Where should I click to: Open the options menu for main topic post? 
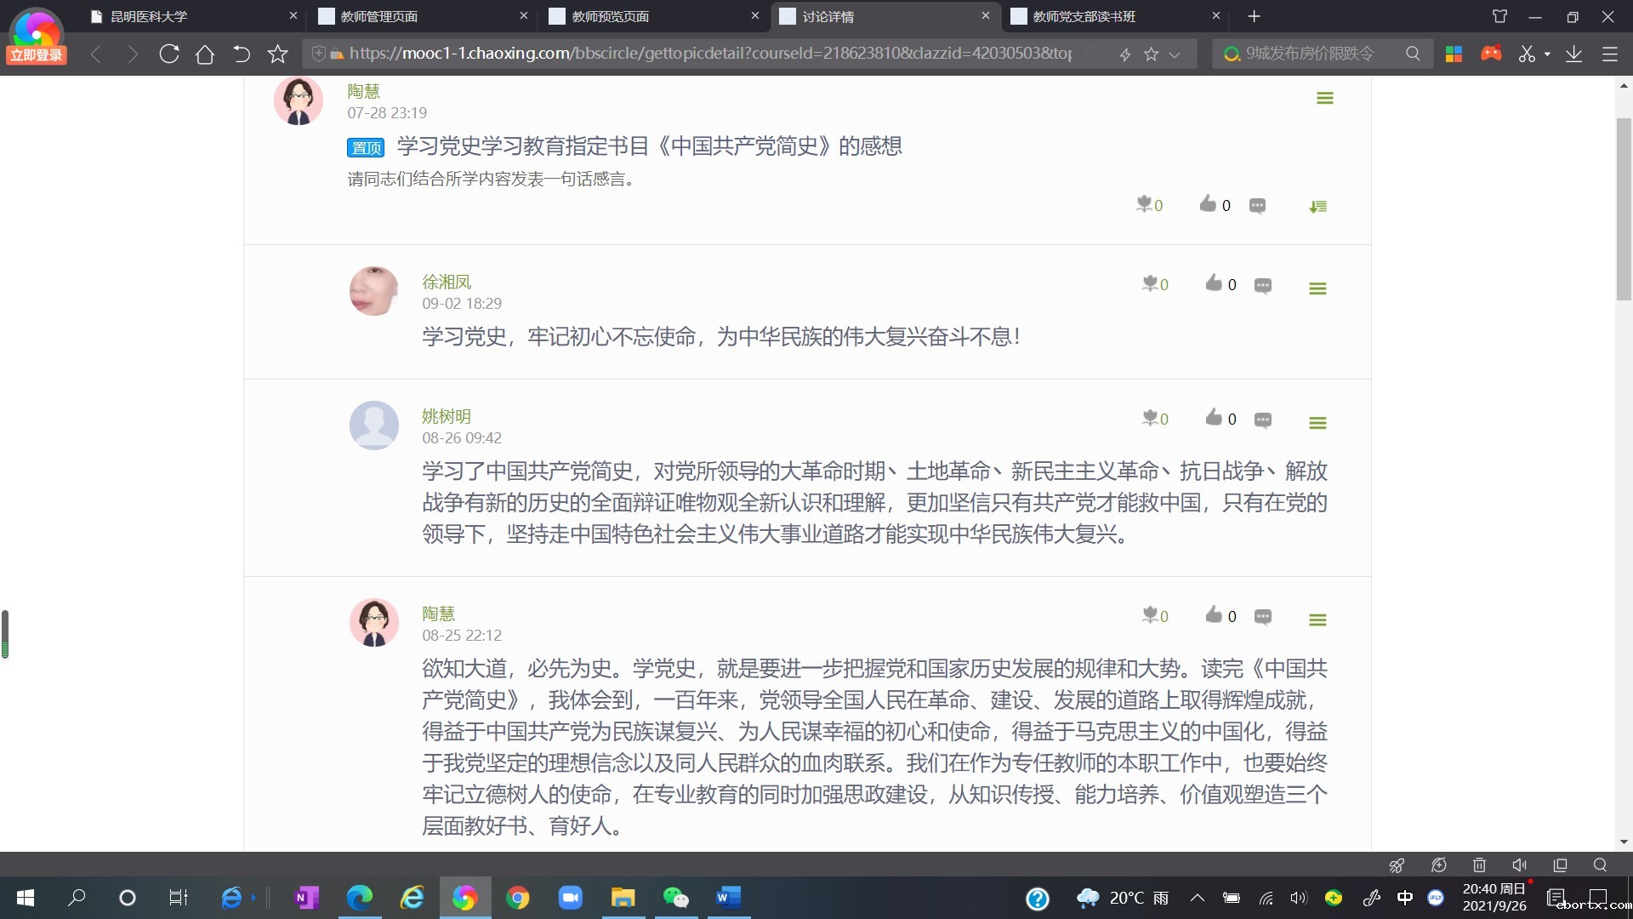pyautogui.click(x=1324, y=98)
